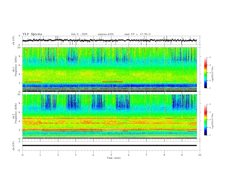Click inside the ch.2 spectrogram panel
The image size is (225, 174).
[x=110, y=117]
